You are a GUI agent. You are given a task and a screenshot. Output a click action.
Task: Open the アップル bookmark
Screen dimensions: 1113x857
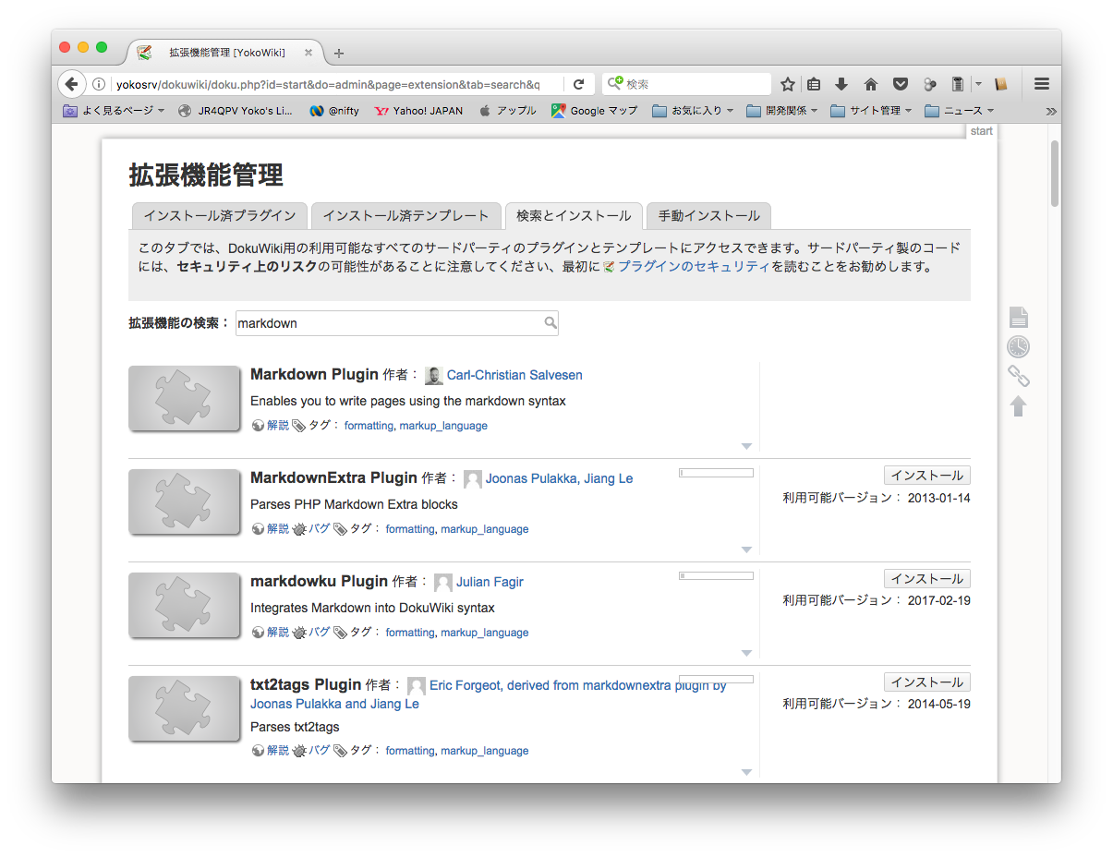[507, 111]
